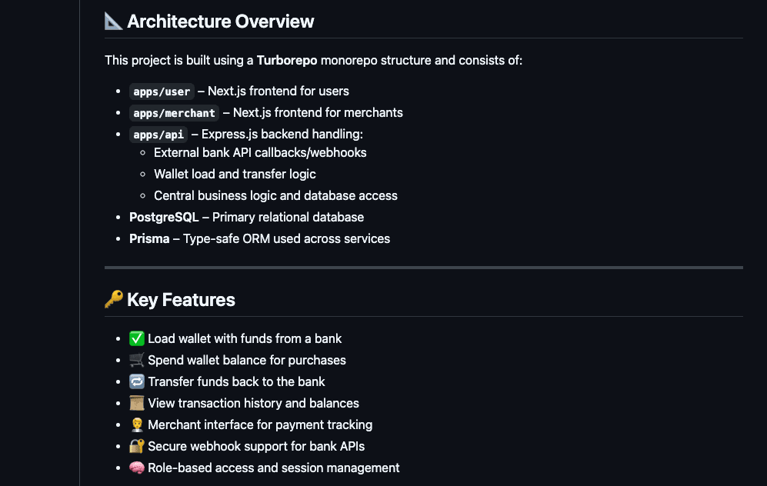The height and width of the screenshot is (486, 767).
Task: Click the apps/user code label
Action: click(162, 92)
